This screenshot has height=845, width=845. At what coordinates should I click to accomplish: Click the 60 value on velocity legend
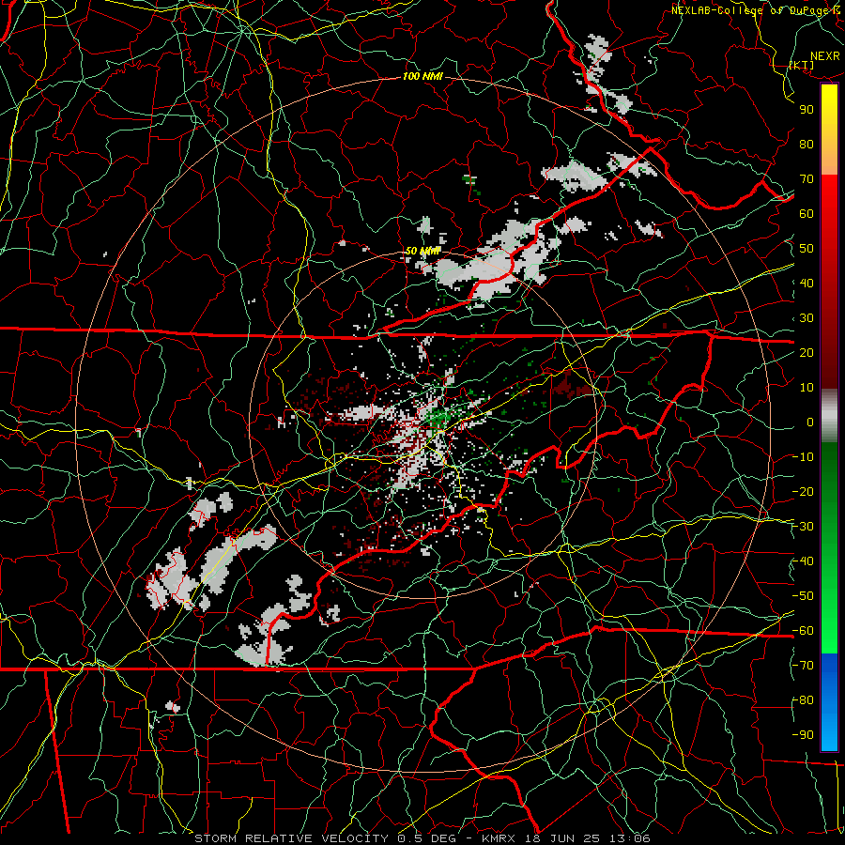(807, 214)
